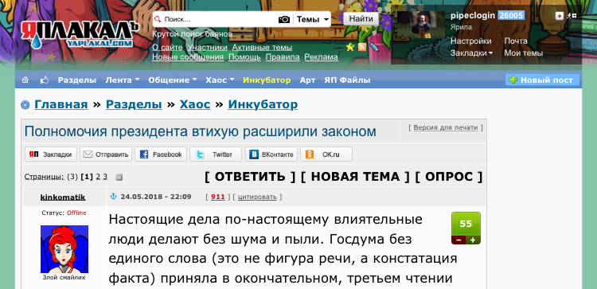Click the logout running-man icon
Image resolution: width=597 pixels, height=289 pixels.
pos(571,16)
